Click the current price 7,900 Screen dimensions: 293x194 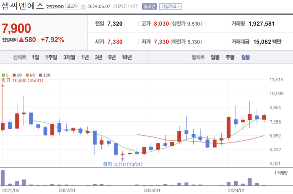pyautogui.click(x=16, y=28)
